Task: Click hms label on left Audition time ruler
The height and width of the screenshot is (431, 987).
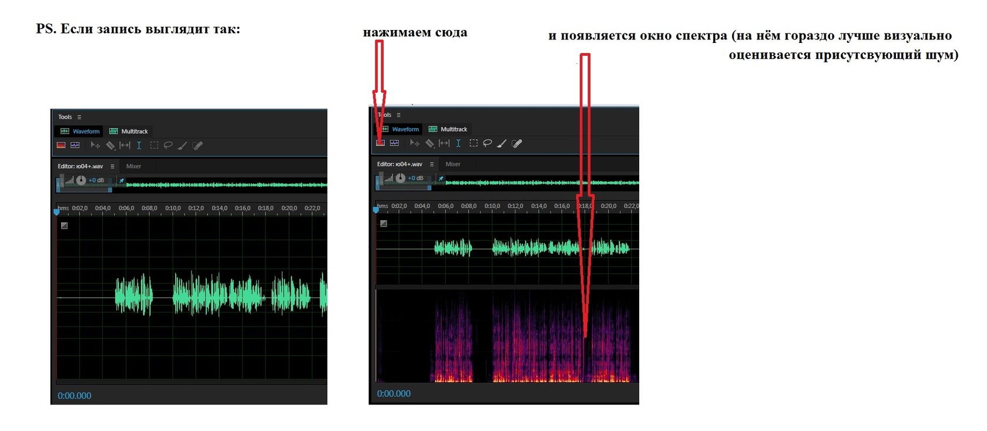Action: pos(63,208)
